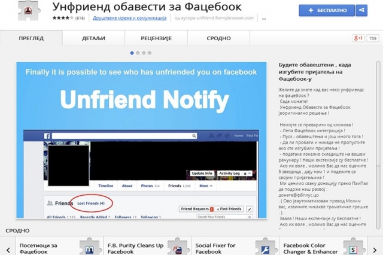Click the description panel vertical scrollbar

378,120
